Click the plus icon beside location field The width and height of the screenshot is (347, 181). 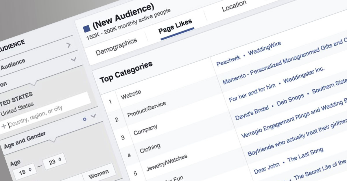tap(4, 126)
